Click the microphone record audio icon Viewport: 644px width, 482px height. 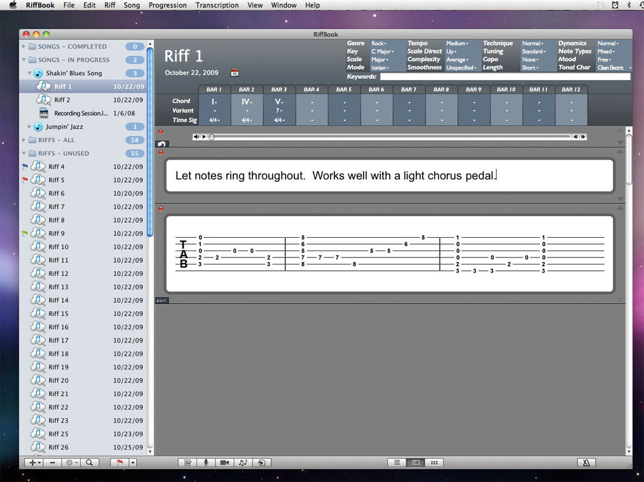pyautogui.click(x=206, y=463)
